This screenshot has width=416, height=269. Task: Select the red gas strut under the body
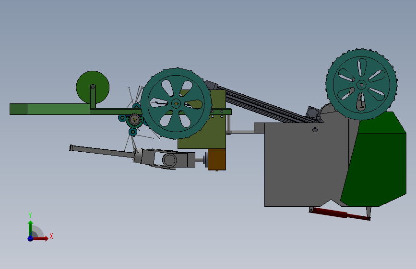tap(340, 214)
